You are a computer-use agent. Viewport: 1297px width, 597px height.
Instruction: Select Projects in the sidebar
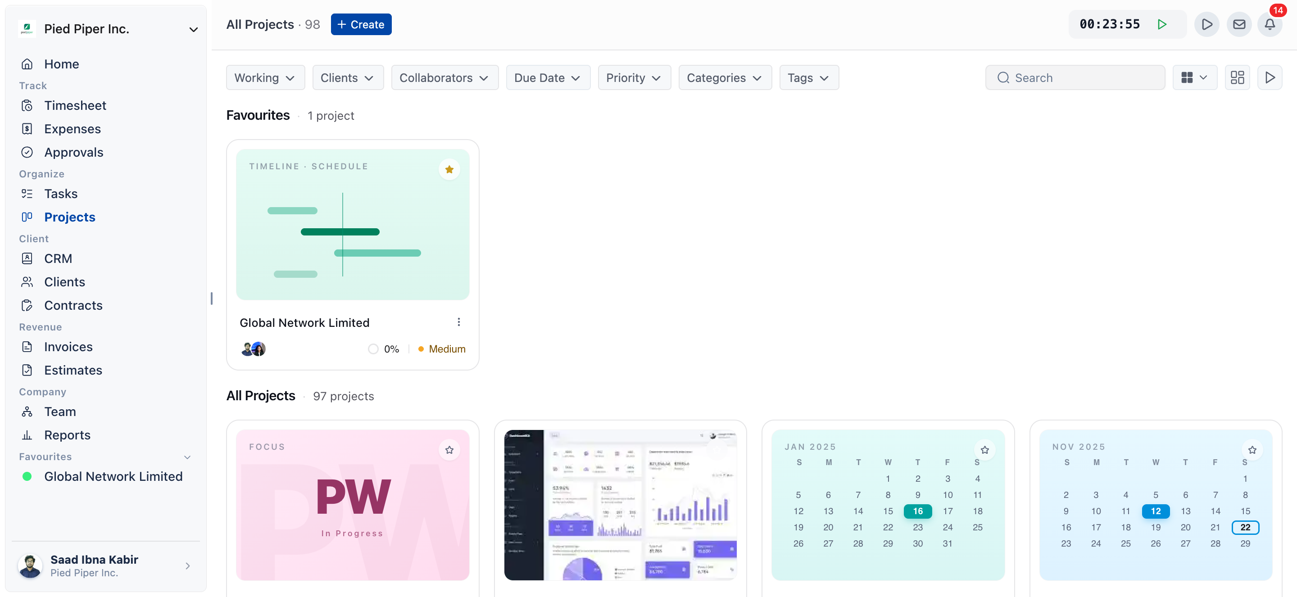coord(69,217)
